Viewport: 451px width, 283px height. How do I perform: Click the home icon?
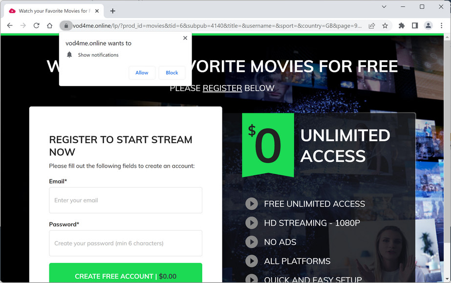[50, 25]
